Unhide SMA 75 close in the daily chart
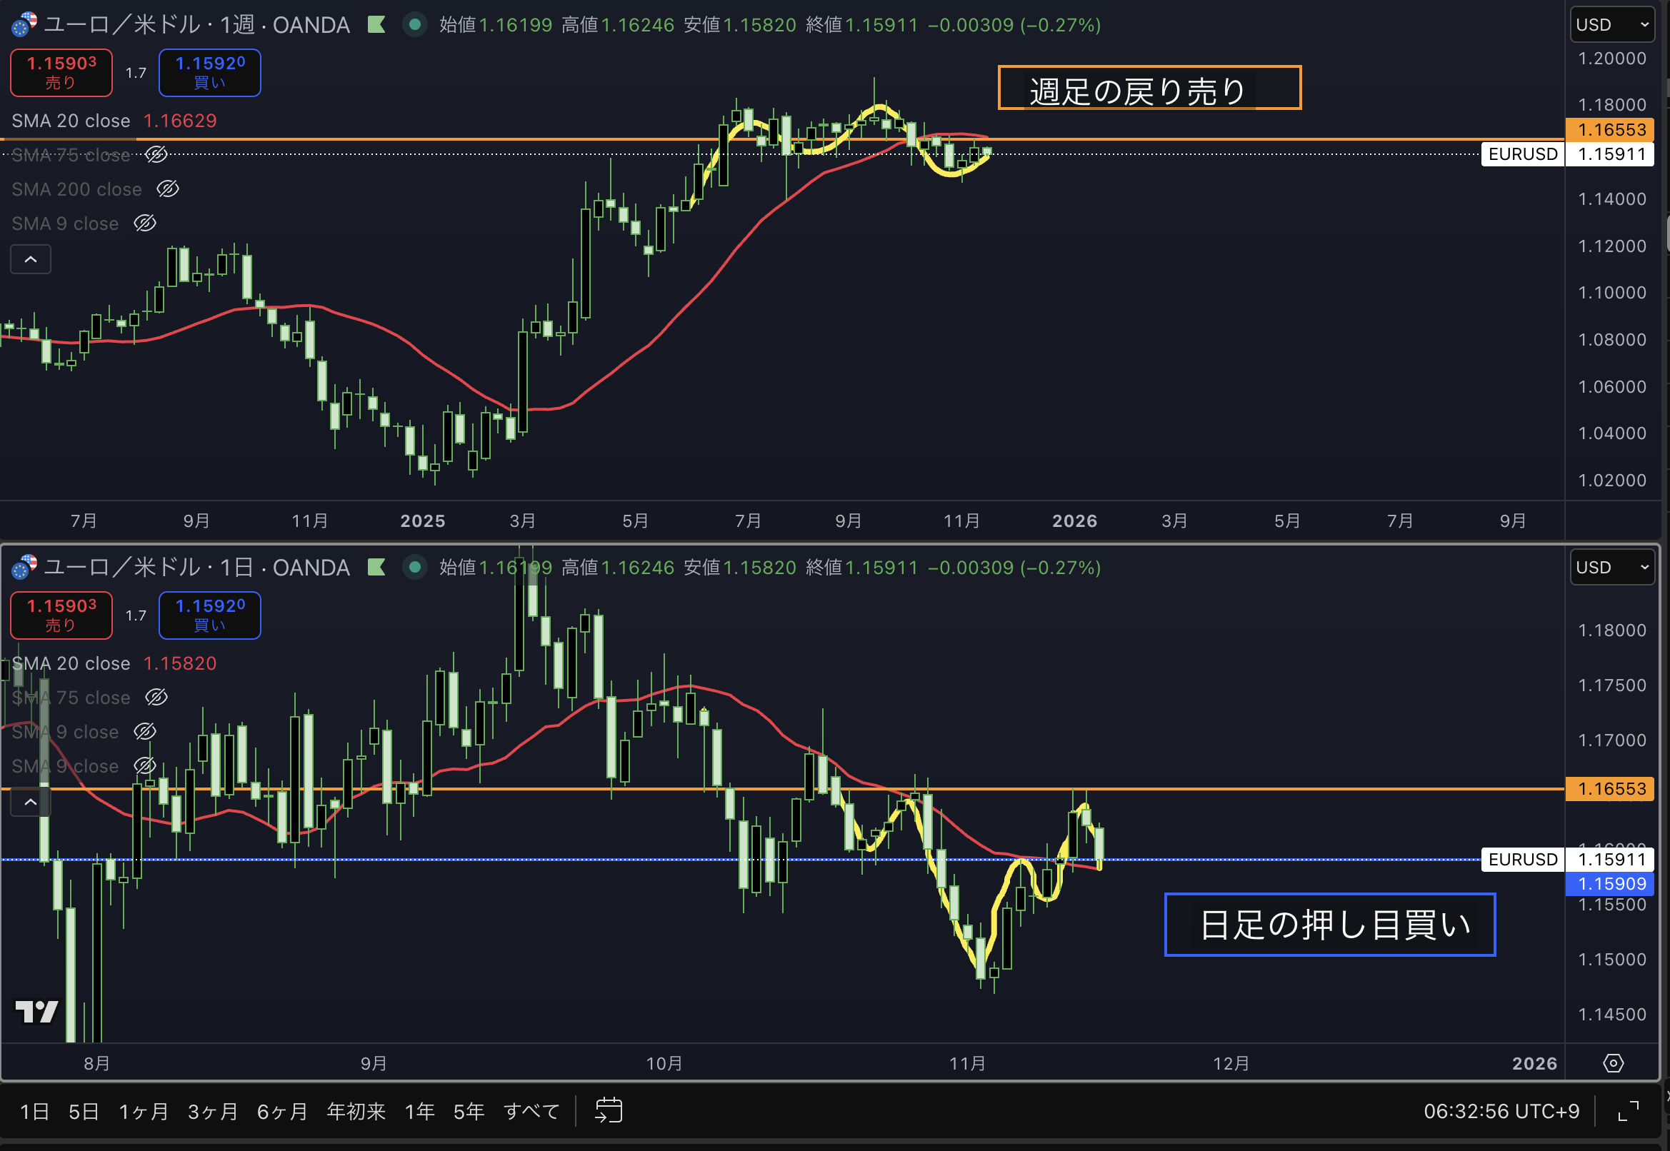 (156, 698)
